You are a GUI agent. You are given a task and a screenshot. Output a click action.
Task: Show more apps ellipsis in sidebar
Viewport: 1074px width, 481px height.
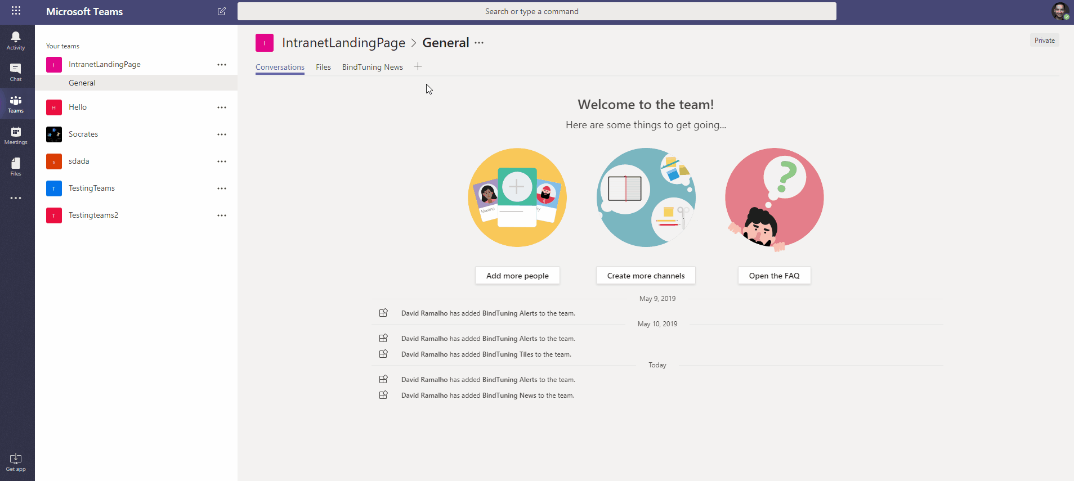16,198
